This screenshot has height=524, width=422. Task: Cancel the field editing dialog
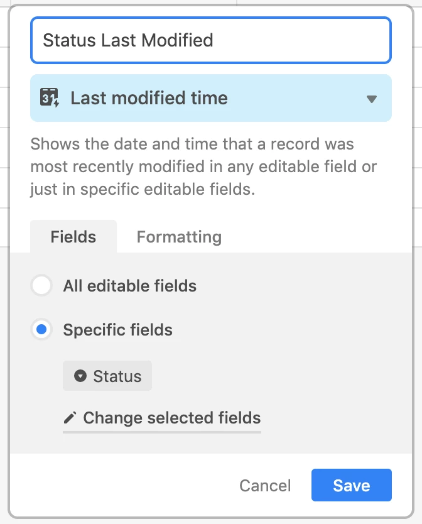click(265, 486)
